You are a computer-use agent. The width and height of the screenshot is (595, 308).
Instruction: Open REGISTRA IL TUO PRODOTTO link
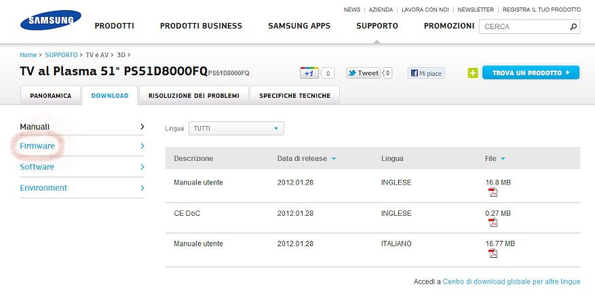pyautogui.click(x=541, y=9)
